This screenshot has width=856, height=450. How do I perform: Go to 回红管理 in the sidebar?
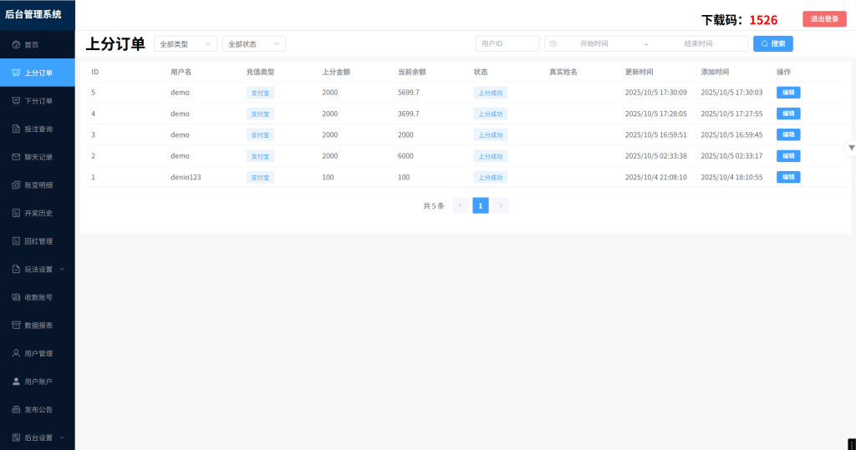point(38,241)
